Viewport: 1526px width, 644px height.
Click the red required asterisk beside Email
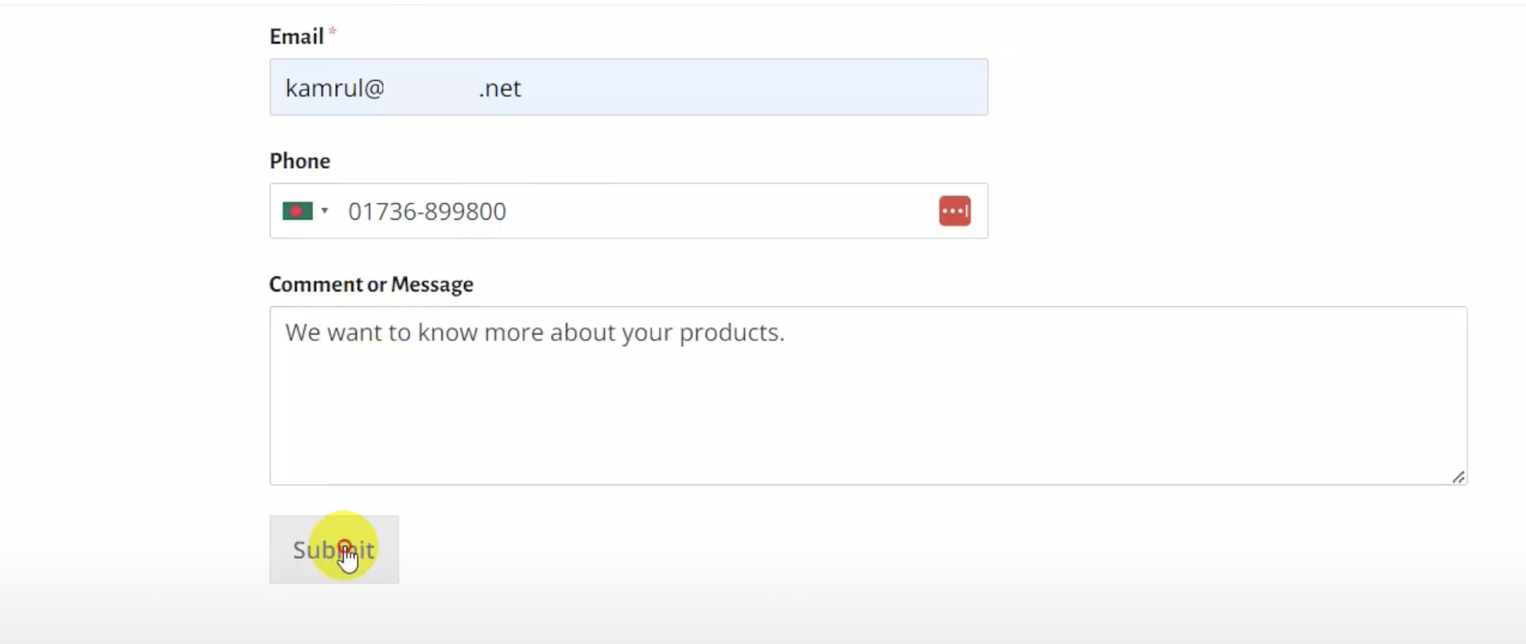pos(333,32)
